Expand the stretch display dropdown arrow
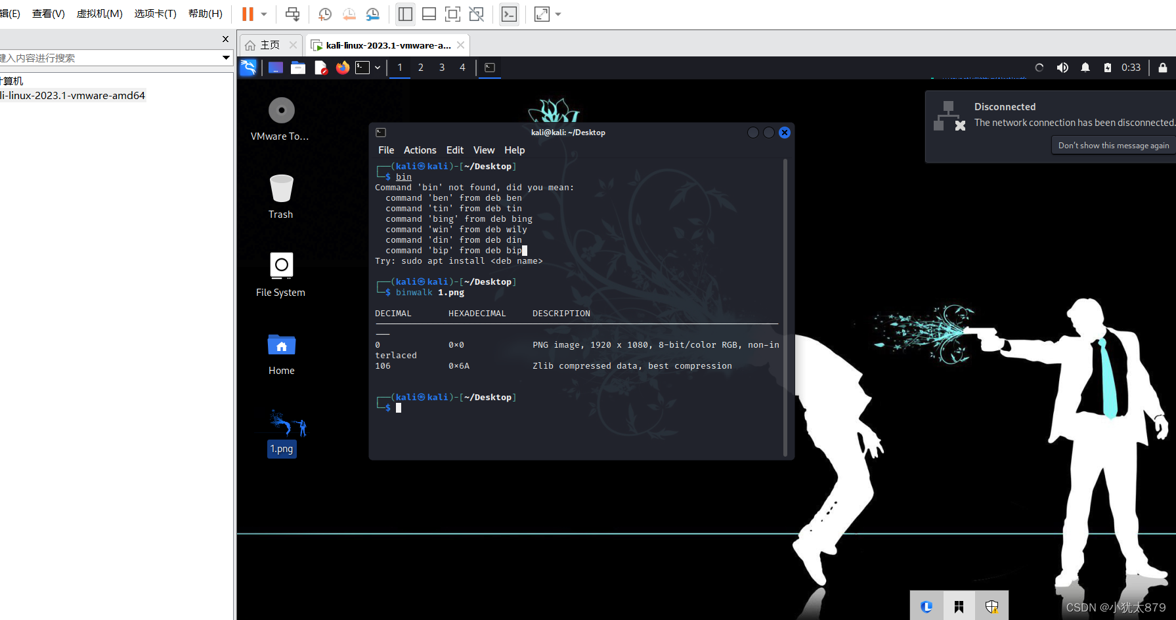Viewport: 1176px width, 620px height. 558,14
